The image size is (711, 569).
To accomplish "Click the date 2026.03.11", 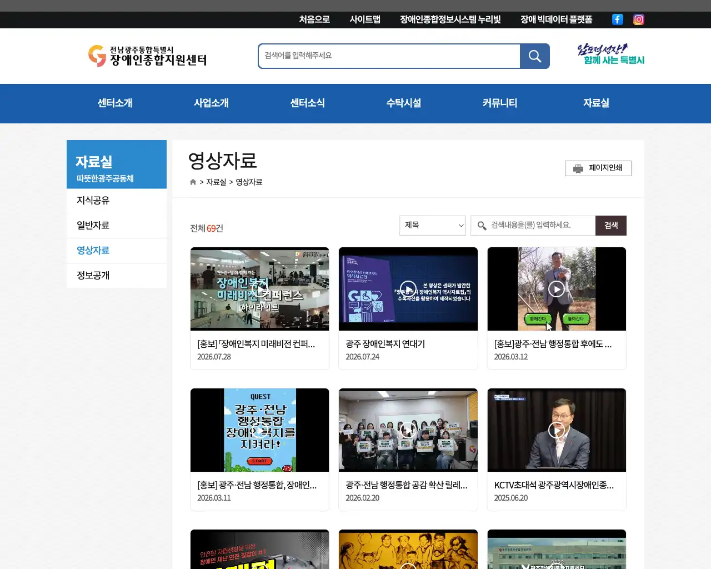I will click(214, 498).
